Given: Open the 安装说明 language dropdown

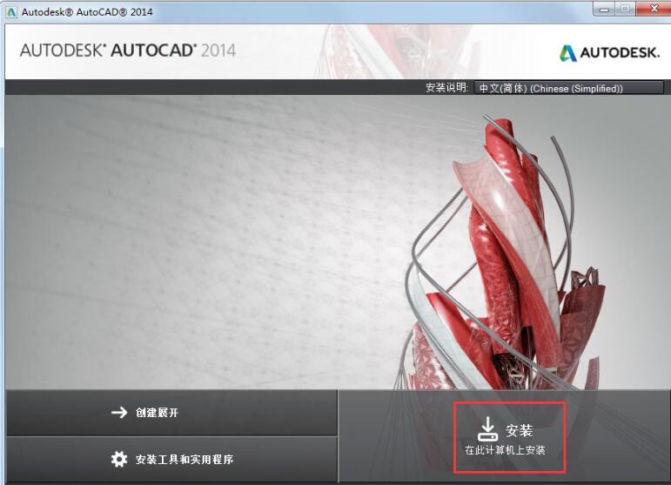Looking at the screenshot, I should coord(569,88).
